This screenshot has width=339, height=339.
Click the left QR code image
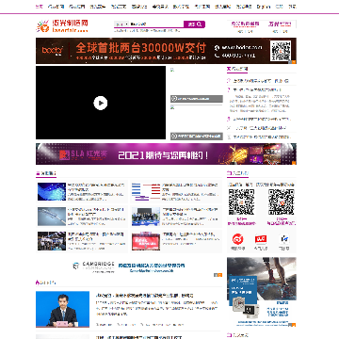tap(241, 202)
